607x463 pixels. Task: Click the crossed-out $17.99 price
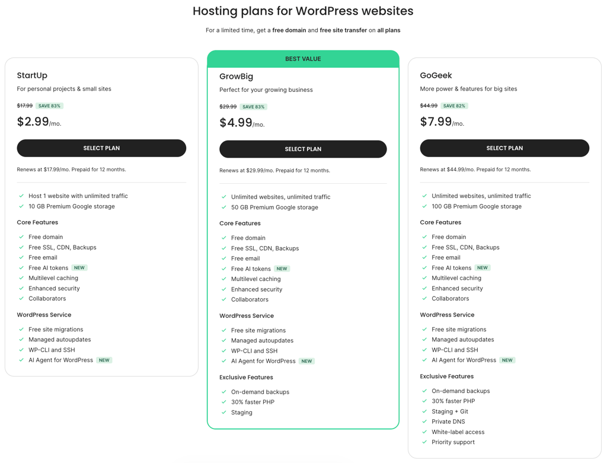(25, 106)
